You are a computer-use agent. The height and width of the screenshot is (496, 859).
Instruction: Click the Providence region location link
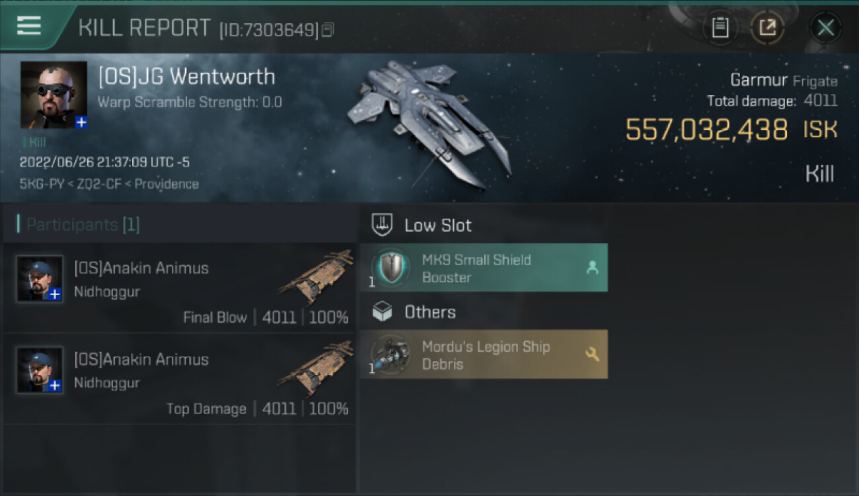[167, 184]
